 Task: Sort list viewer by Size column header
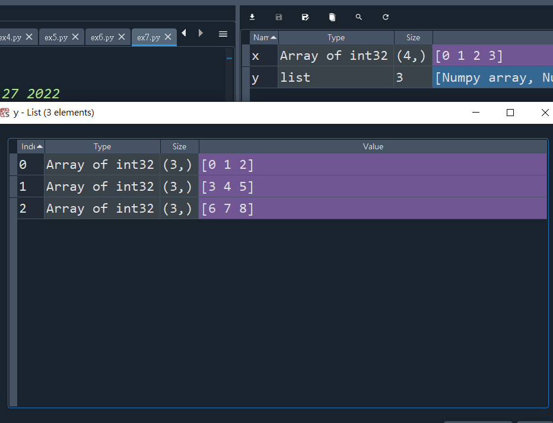pos(180,146)
